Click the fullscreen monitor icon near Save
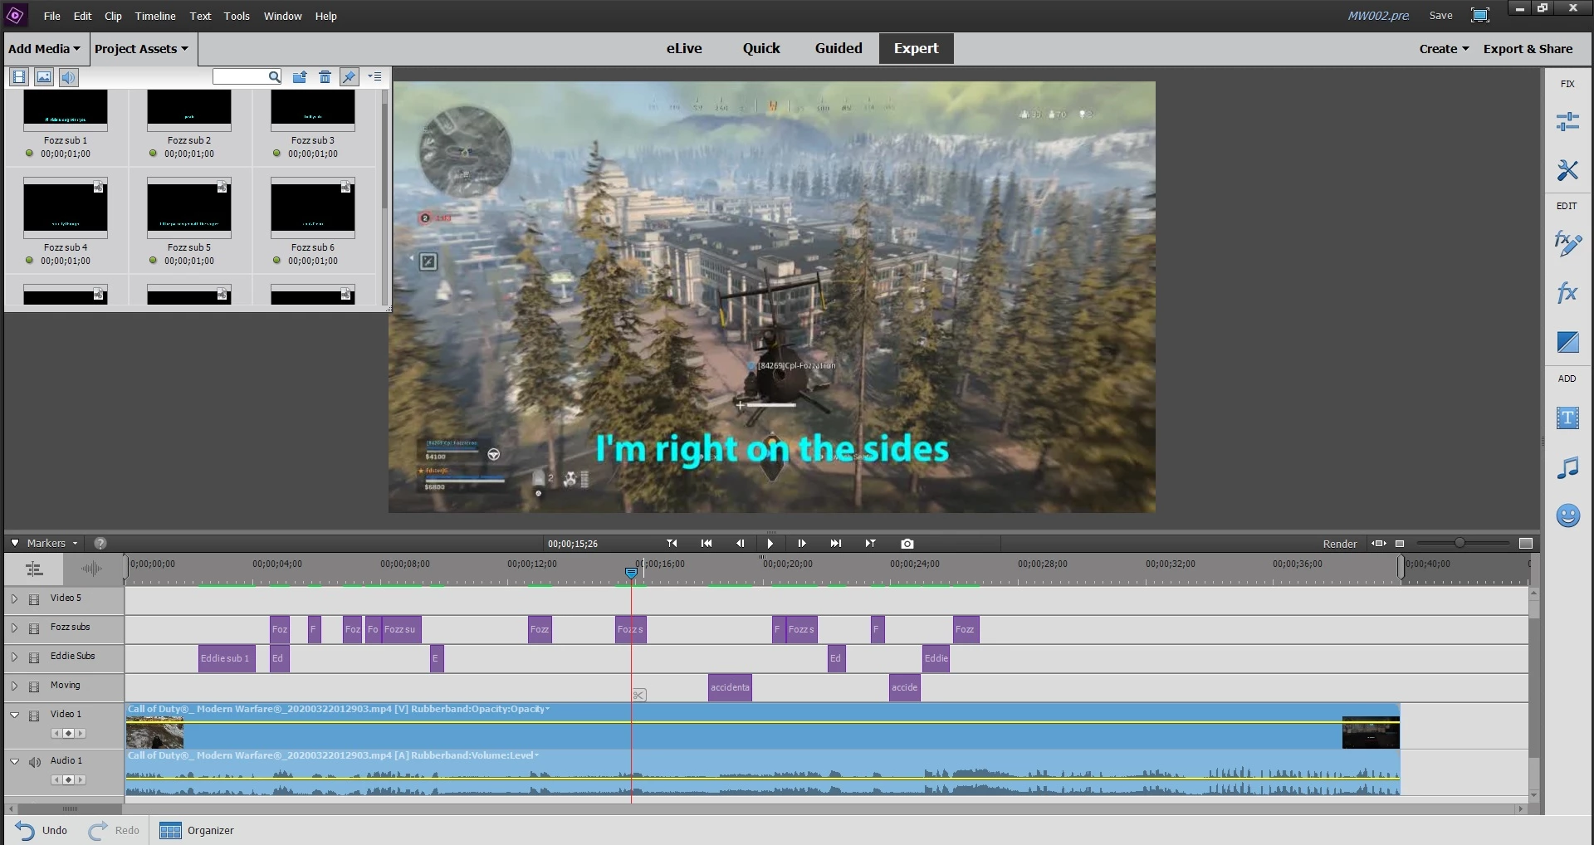The image size is (1594, 845). pos(1479,16)
